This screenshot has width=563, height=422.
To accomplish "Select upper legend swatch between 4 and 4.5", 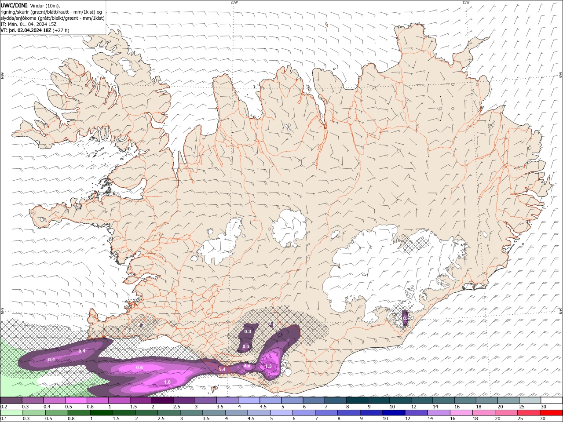I will click(249, 400).
